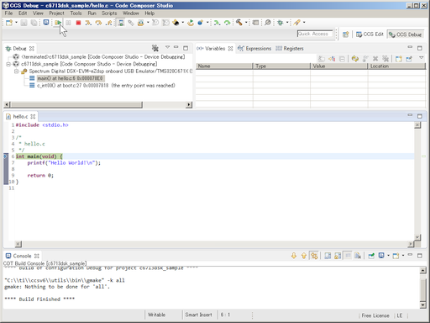
Task: Click the Save toolbar icon
Action: tap(24, 23)
